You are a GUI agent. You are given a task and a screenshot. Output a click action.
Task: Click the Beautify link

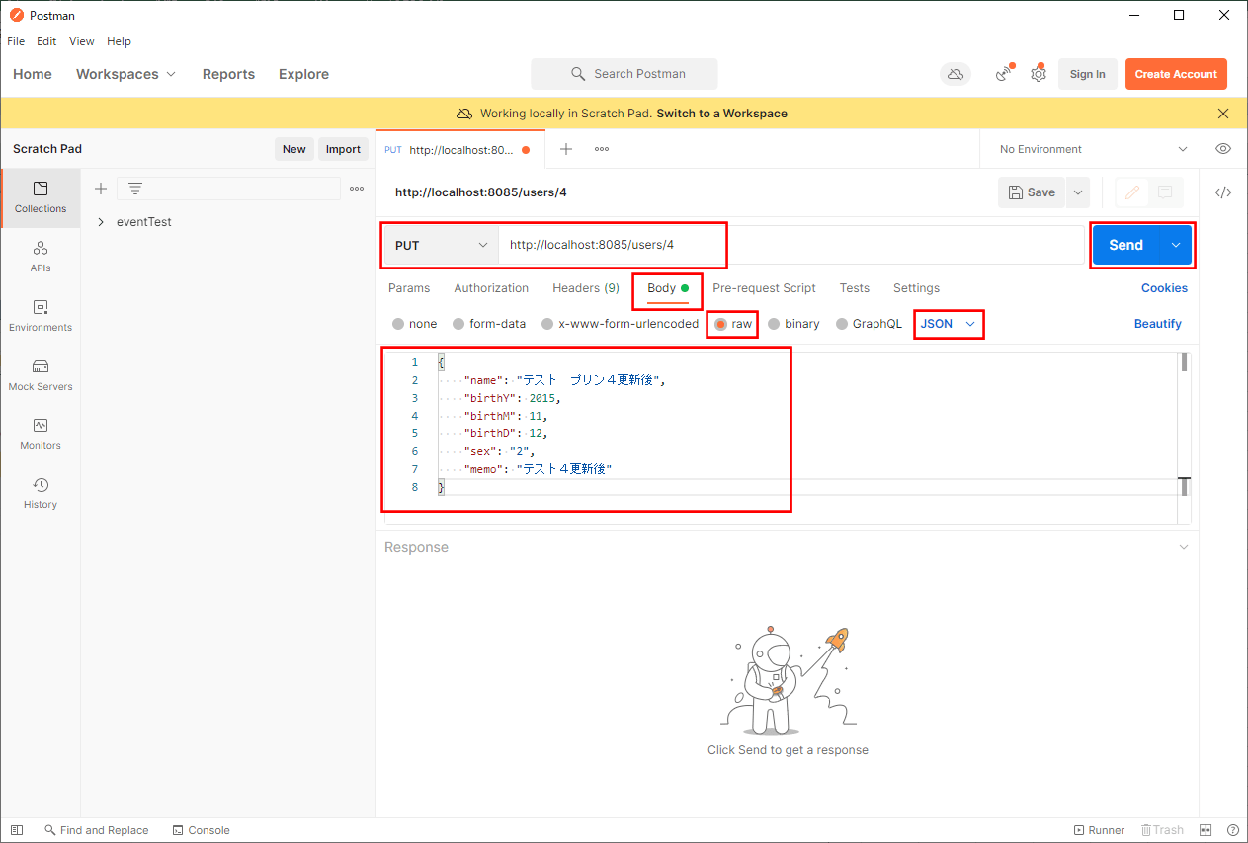click(x=1157, y=324)
